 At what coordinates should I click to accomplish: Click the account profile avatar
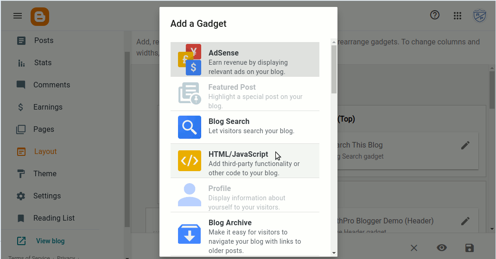coord(480,16)
